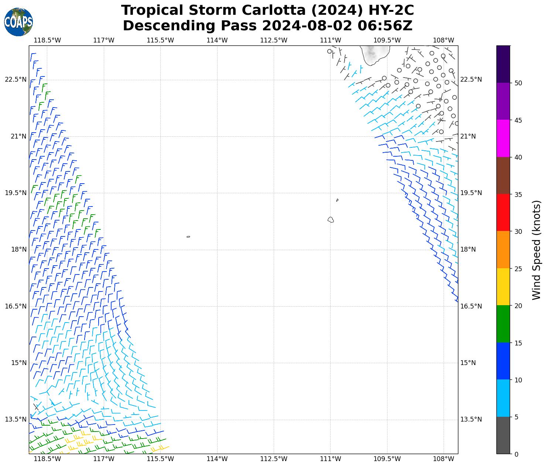Click the 50 tick label on the colorbar
Viewport: 547px width, 467px height.
(518, 83)
